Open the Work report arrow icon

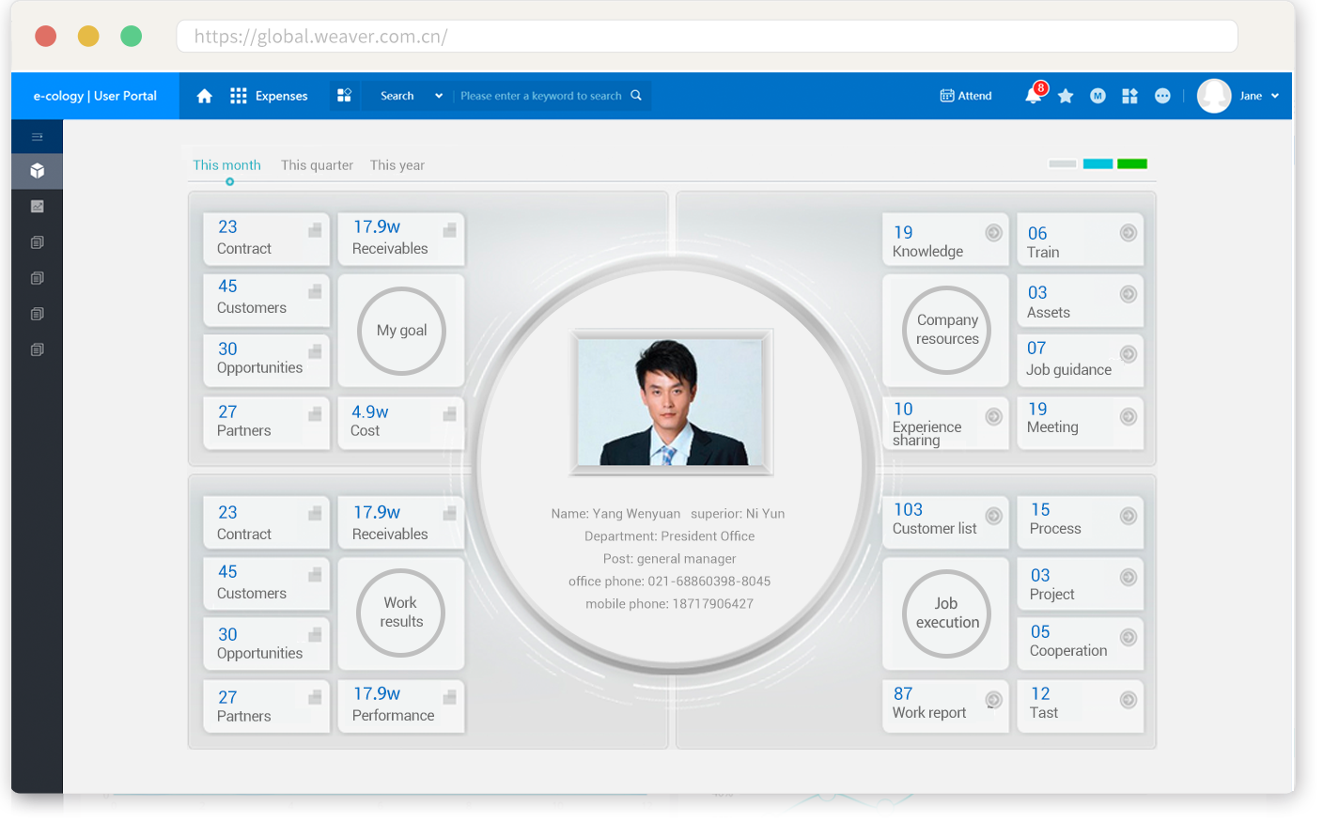pyautogui.click(x=993, y=700)
